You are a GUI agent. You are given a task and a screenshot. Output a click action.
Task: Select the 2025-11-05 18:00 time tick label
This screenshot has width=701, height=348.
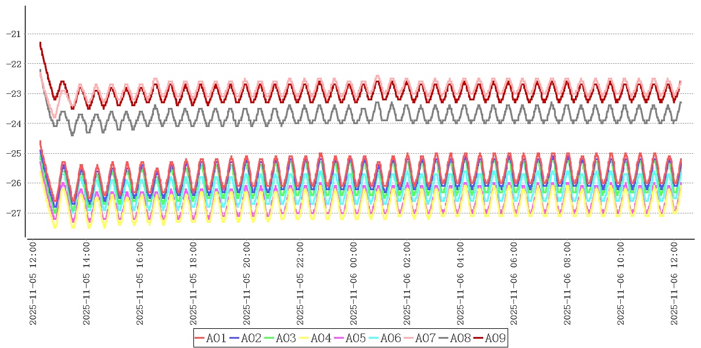click(x=193, y=284)
